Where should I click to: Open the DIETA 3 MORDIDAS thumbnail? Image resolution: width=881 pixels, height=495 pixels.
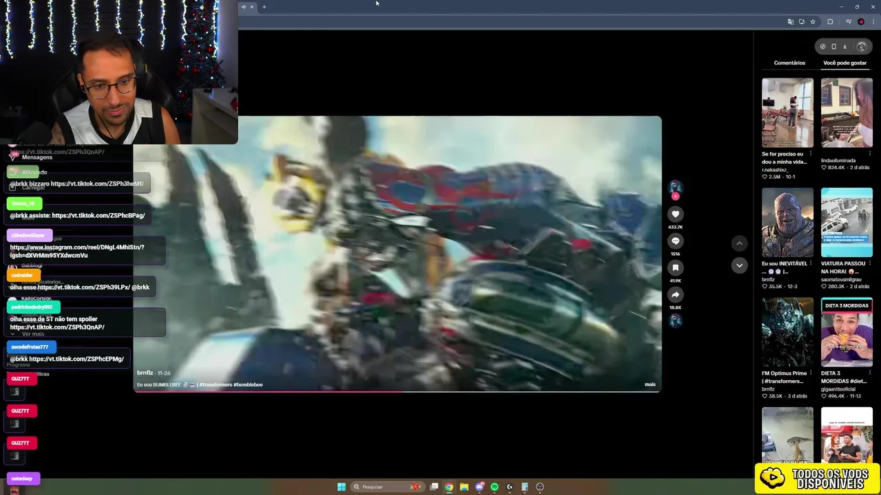coord(847,332)
